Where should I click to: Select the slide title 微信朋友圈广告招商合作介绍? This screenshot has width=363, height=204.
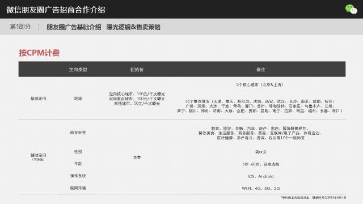[x=56, y=10]
